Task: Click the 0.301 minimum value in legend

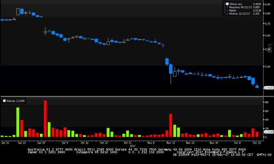Action: [x=256, y=14]
